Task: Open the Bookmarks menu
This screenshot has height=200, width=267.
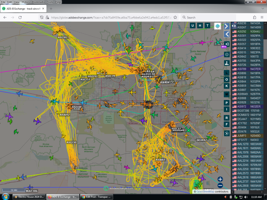Action: [38, 2]
